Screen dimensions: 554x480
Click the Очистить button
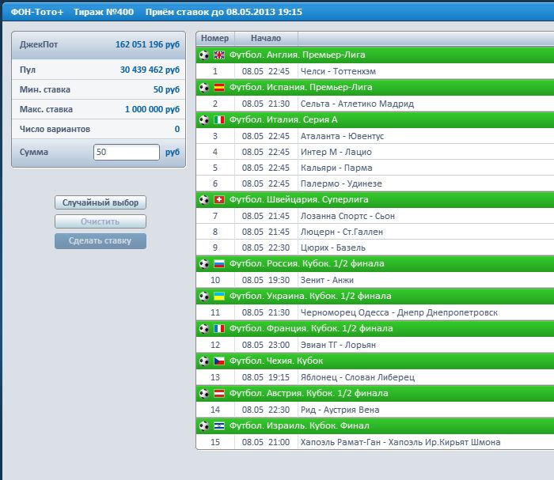[x=101, y=221]
